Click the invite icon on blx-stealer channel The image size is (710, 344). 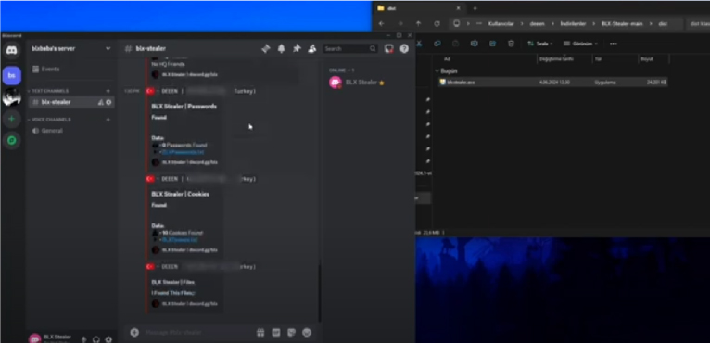[100, 102]
